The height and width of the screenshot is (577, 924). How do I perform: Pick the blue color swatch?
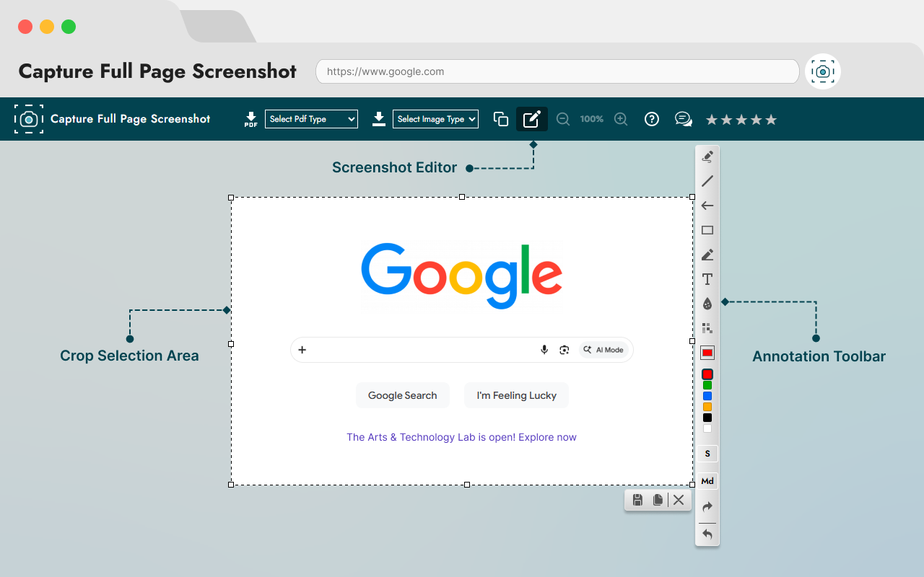[x=707, y=396]
